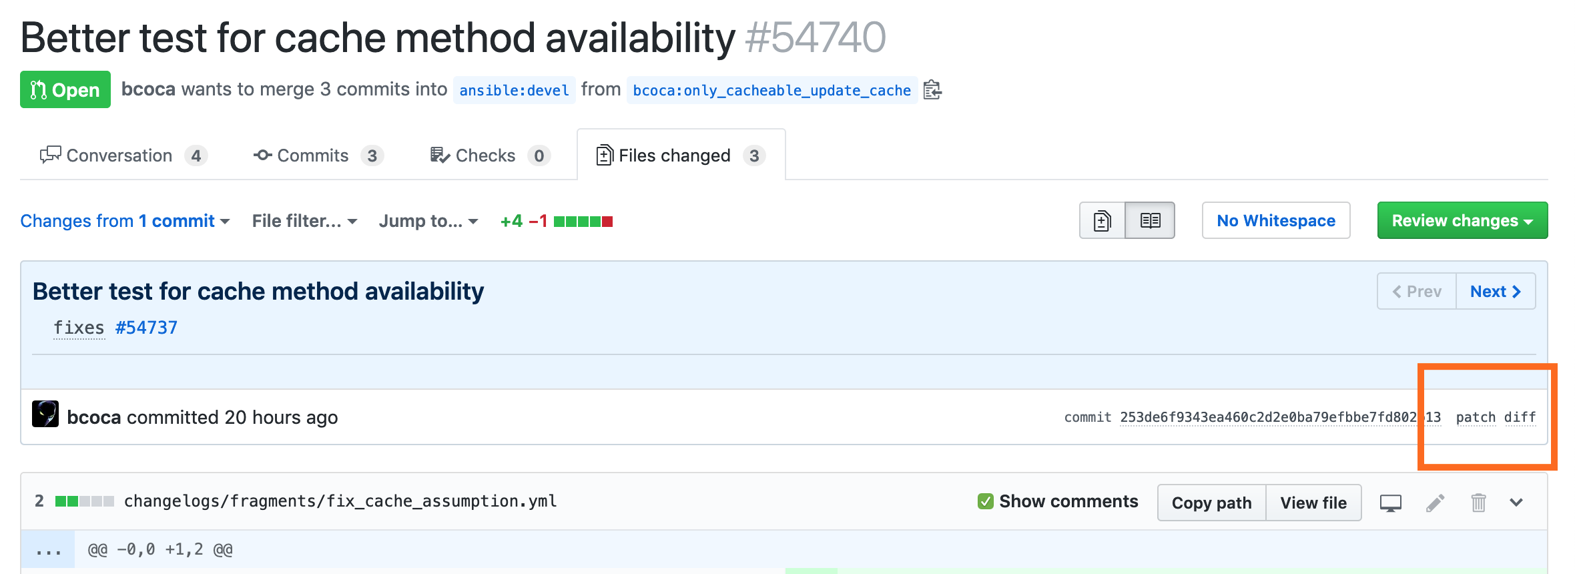Uncheck the Show comments checkbox
1575x574 pixels.
[x=985, y=501]
